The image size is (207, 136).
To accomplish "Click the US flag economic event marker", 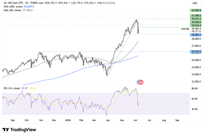I will coord(140,82).
